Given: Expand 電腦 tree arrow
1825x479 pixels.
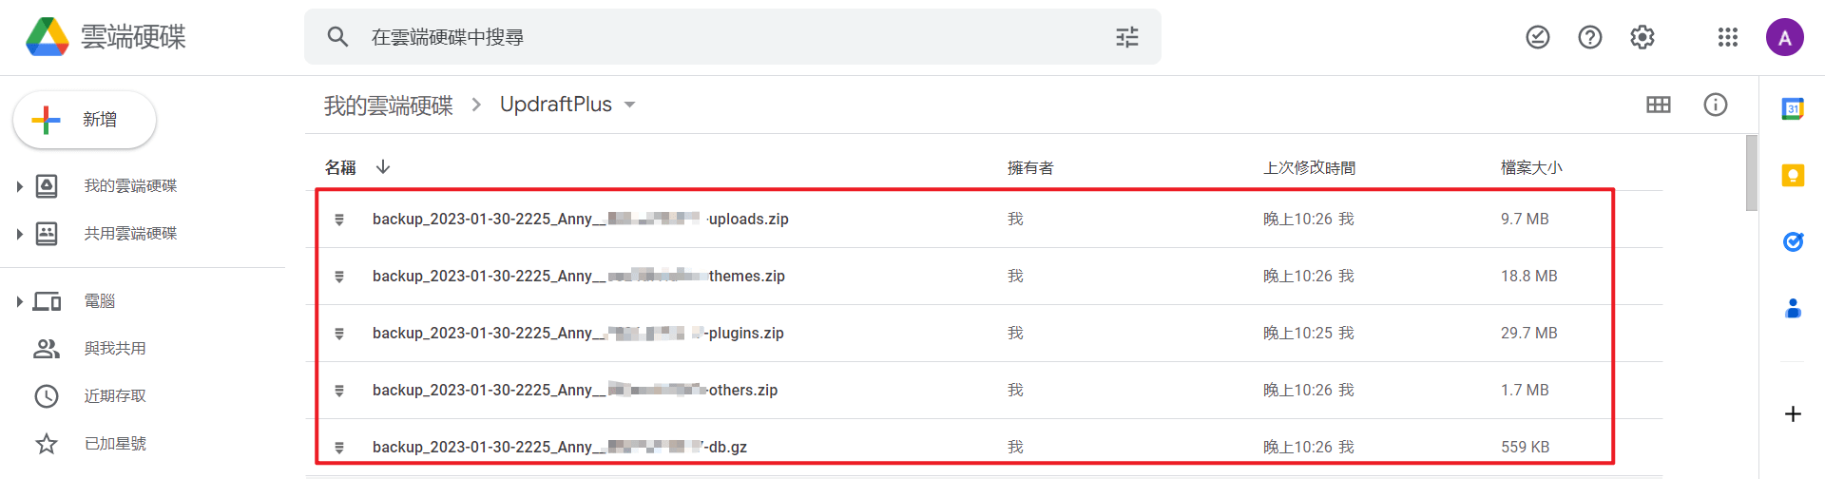Looking at the screenshot, I should (x=19, y=301).
